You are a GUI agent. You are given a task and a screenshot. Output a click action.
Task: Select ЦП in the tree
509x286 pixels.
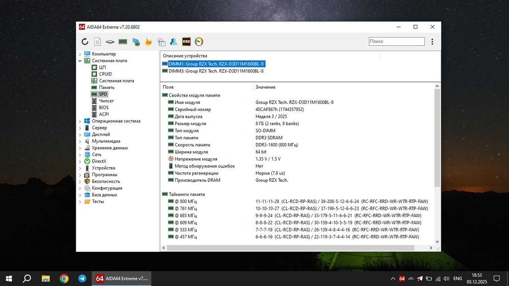click(102, 67)
